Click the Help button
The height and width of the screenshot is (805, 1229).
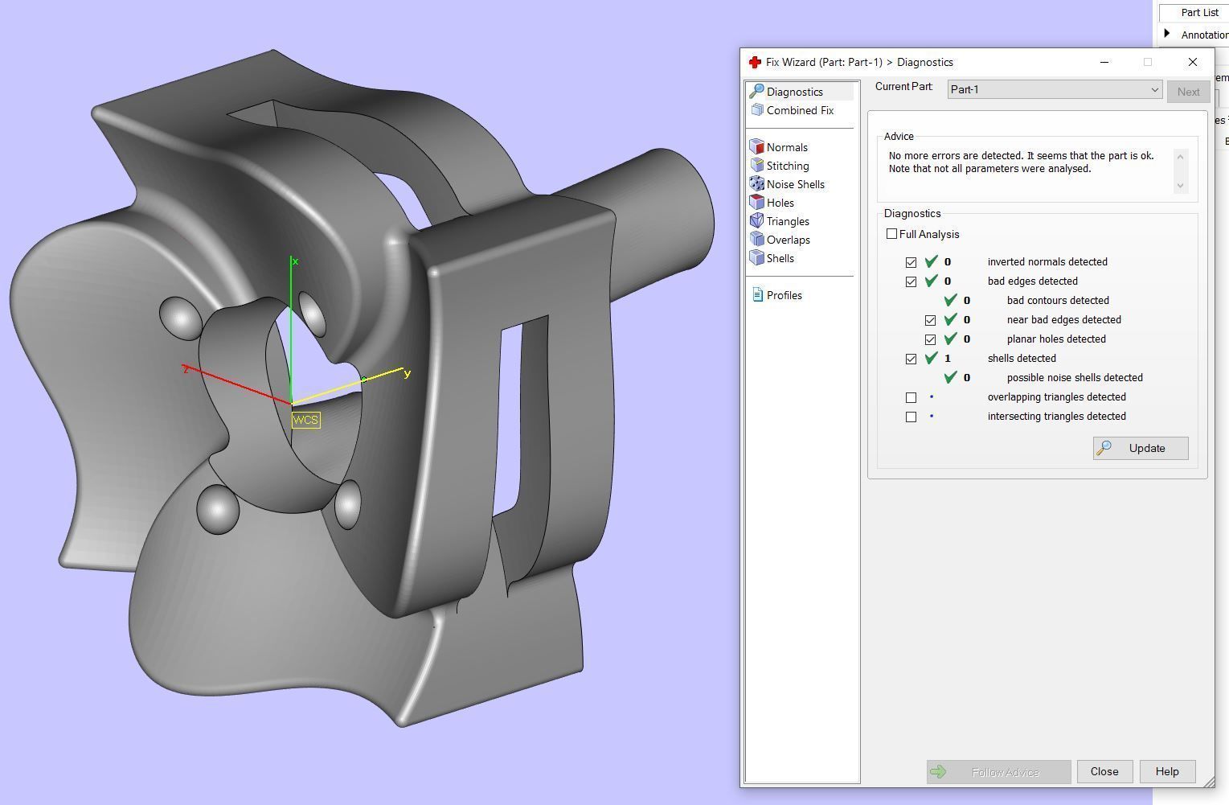pyautogui.click(x=1167, y=771)
